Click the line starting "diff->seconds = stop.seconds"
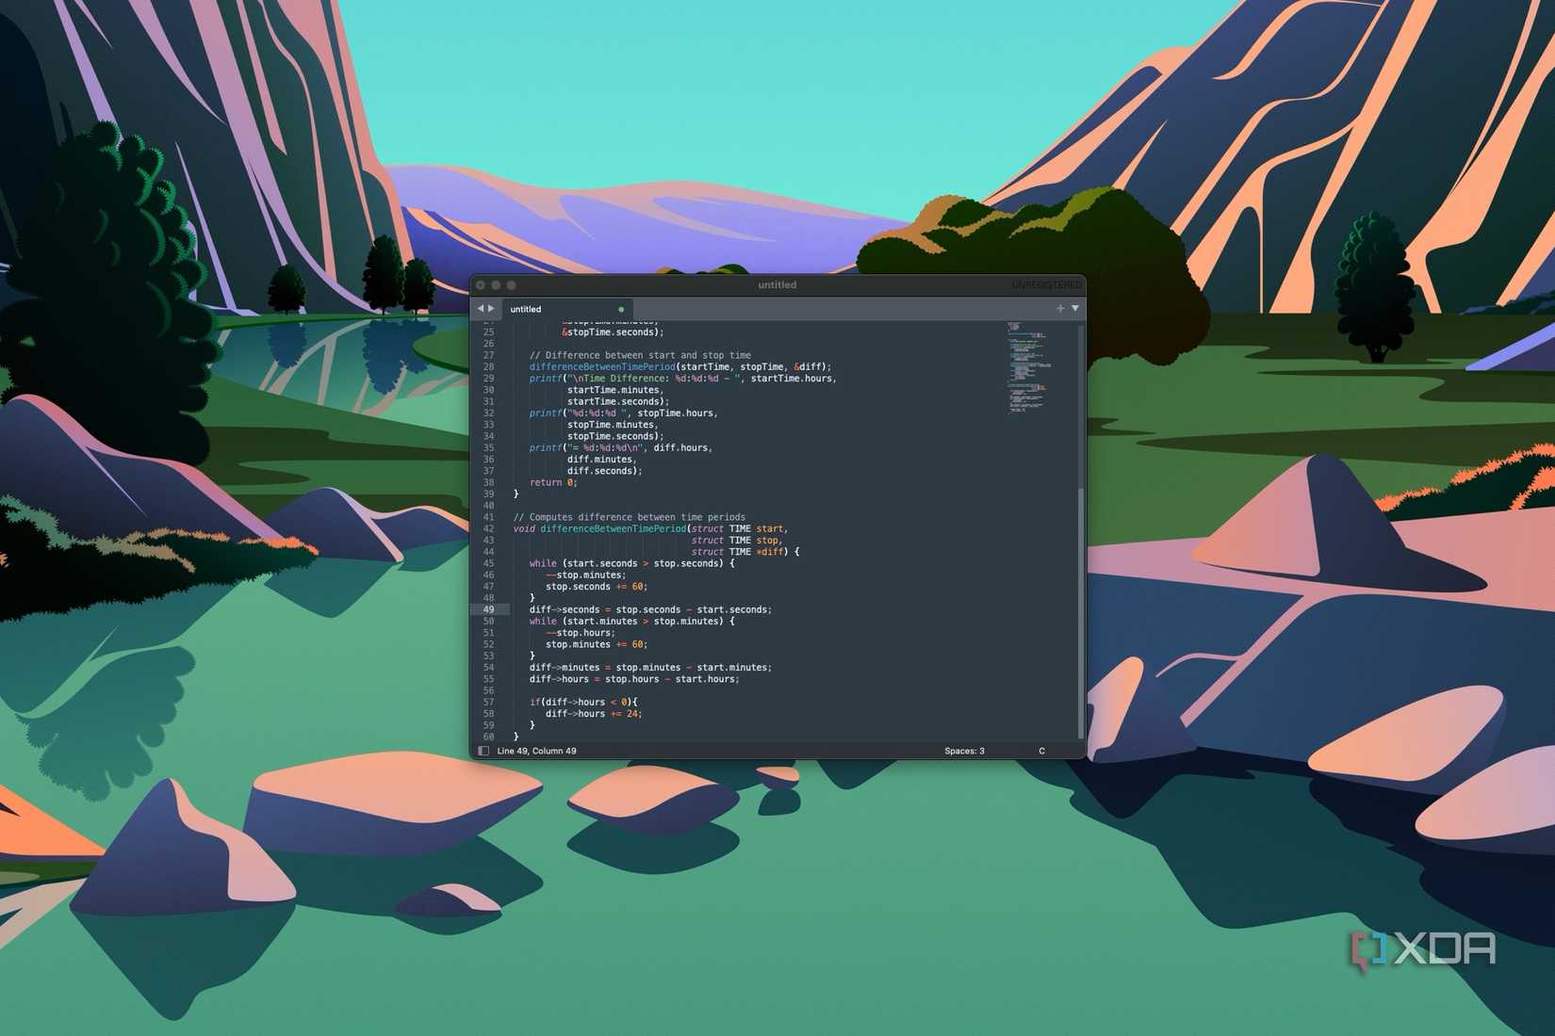 [650, 609]
